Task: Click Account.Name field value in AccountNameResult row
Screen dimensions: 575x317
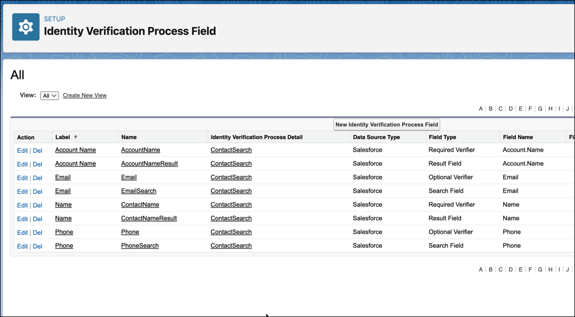Action: [523, 164]
